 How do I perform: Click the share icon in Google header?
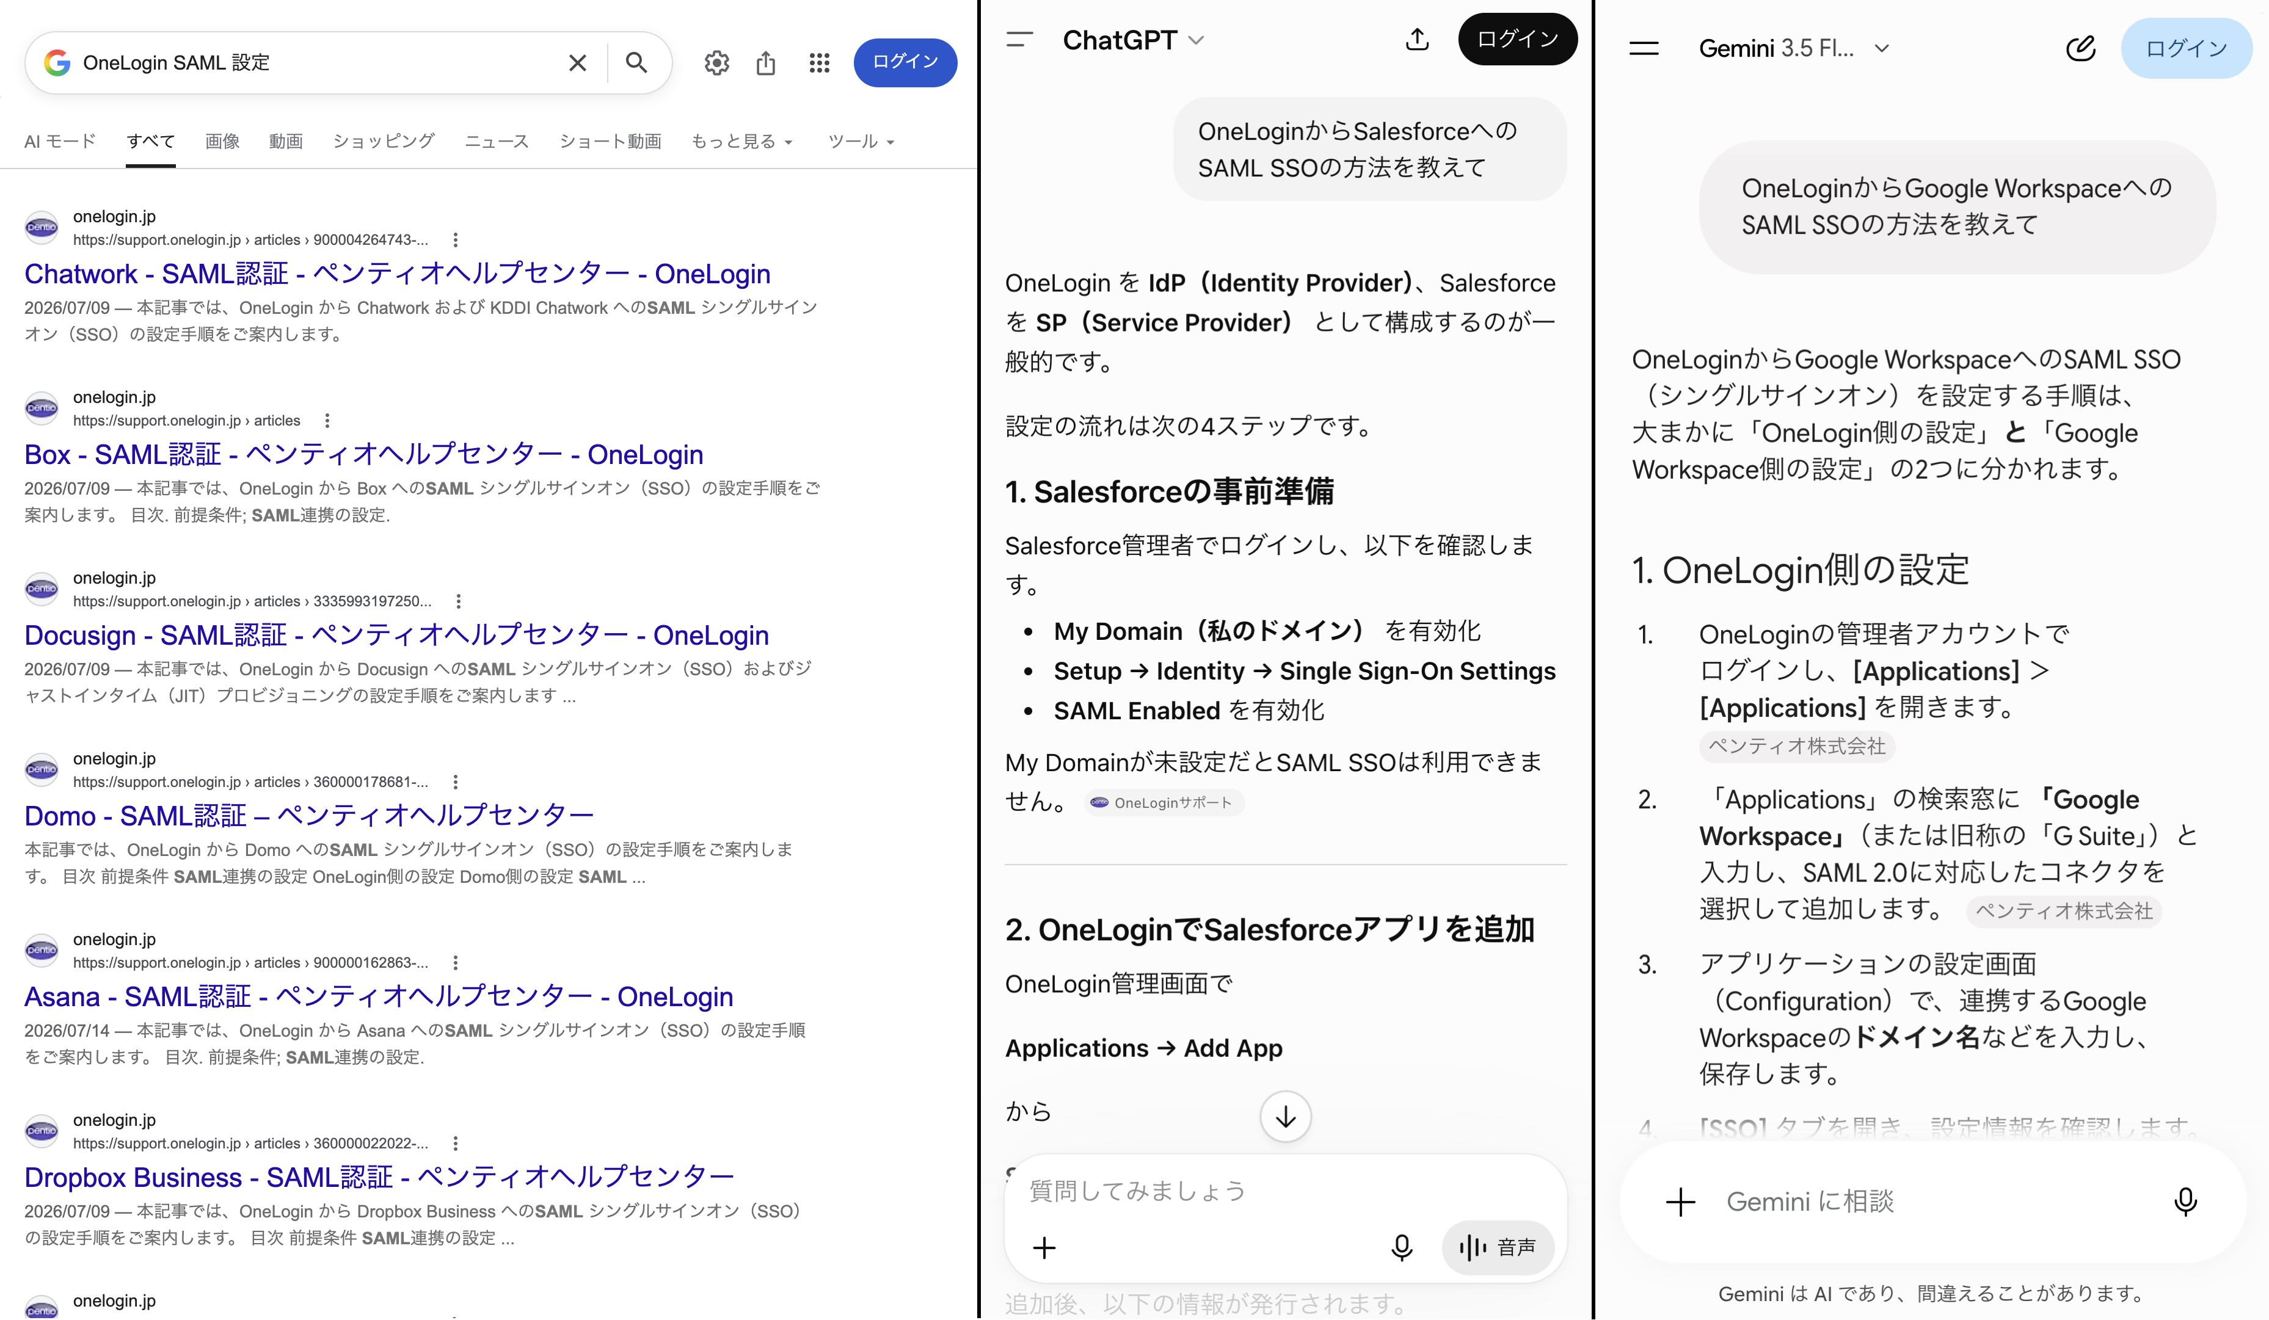pyautogui.click(x=767, y=63)
